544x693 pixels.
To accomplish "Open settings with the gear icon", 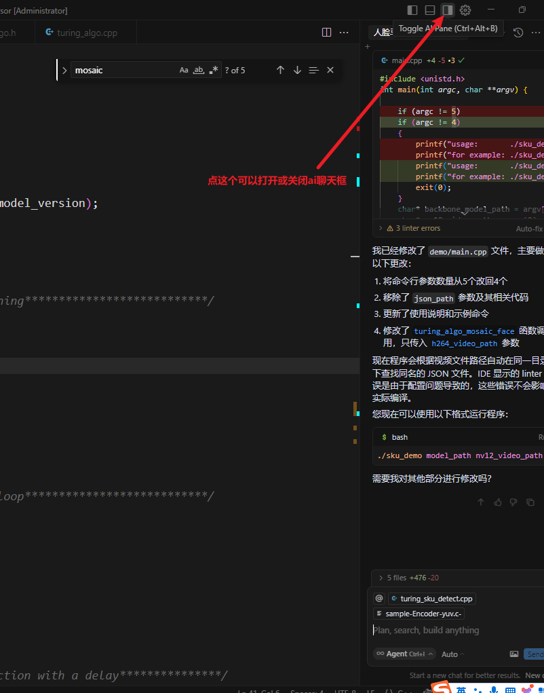I will [465, 10].
